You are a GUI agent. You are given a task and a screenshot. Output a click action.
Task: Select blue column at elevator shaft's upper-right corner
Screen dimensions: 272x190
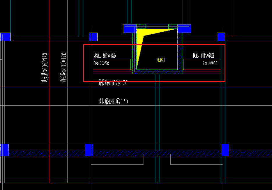point(184,29)
